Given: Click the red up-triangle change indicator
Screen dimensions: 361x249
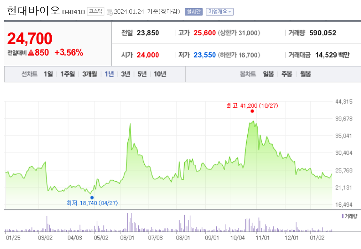Looking at the screenshot, I should (31, 53).
